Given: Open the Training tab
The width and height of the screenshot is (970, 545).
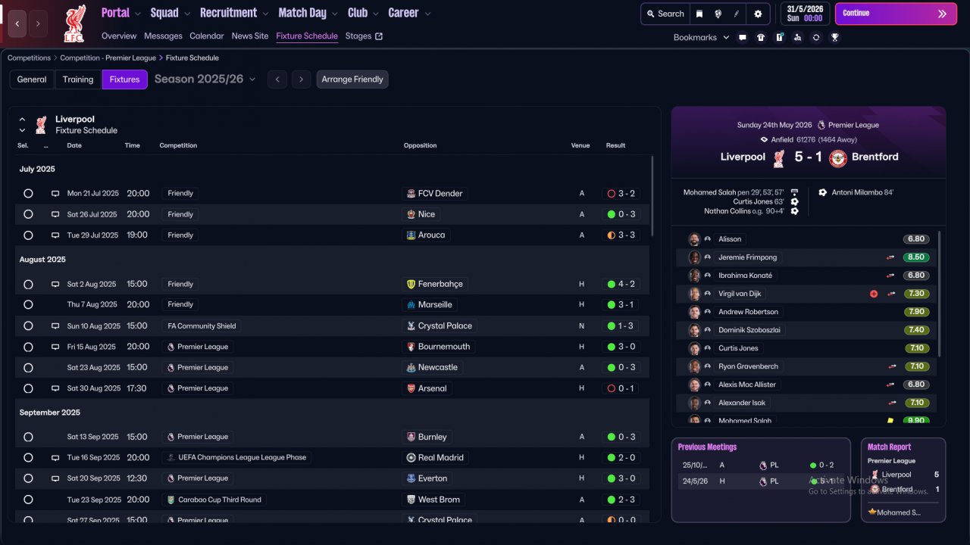Looking at the screenshot, I should (x=78, y=79).
